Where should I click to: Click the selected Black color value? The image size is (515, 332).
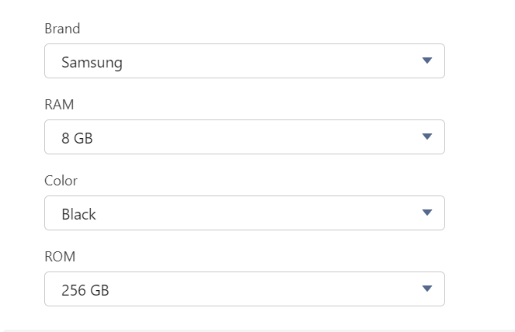pos(78,214)
